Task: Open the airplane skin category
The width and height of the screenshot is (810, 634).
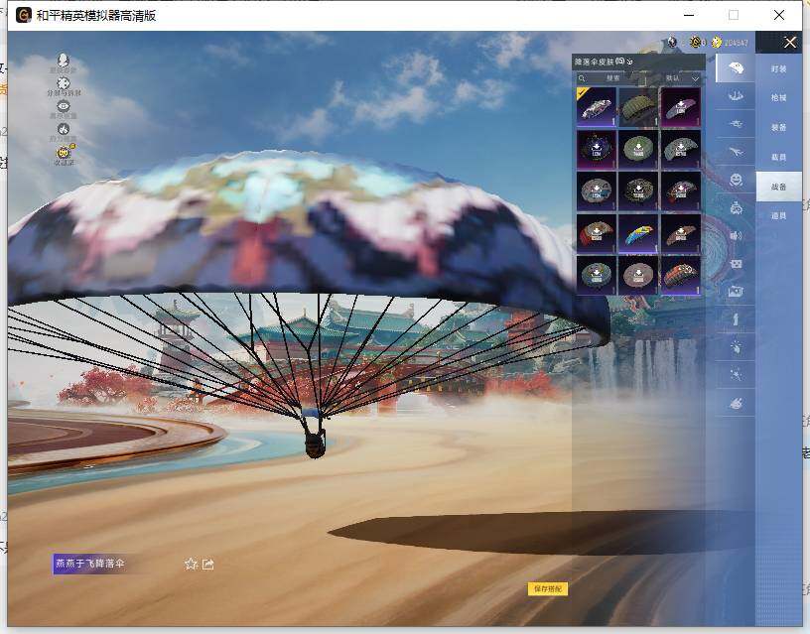Action: click(736, 151)
